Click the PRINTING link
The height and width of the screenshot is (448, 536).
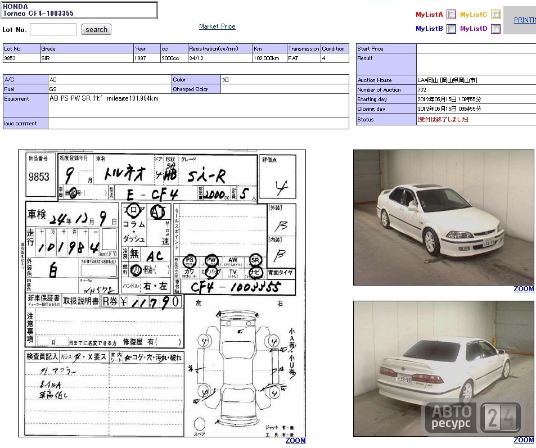point(525,20)
